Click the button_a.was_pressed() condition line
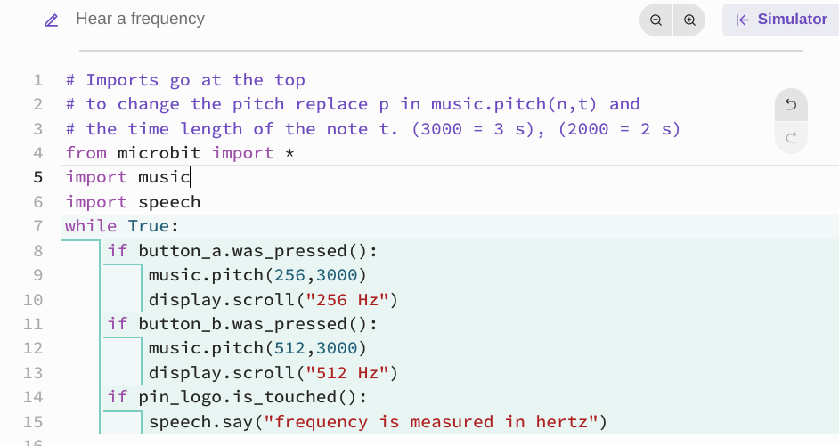This screenshot has width=839, height=446. [x=242, y=251]
